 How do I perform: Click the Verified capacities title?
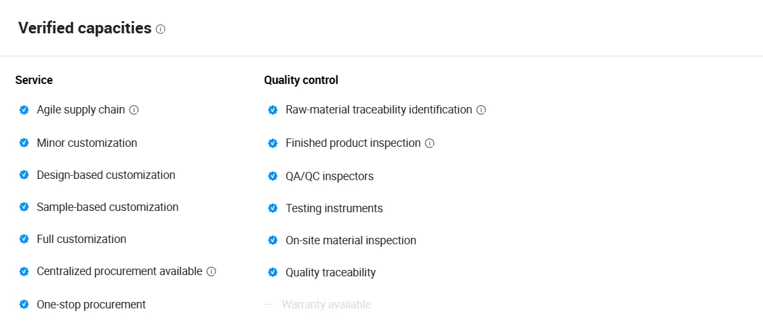pos(85,28)
